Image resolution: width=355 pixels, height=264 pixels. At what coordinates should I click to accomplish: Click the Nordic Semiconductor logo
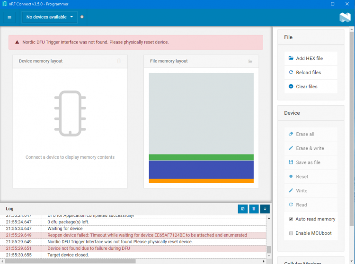coord(345,17)
